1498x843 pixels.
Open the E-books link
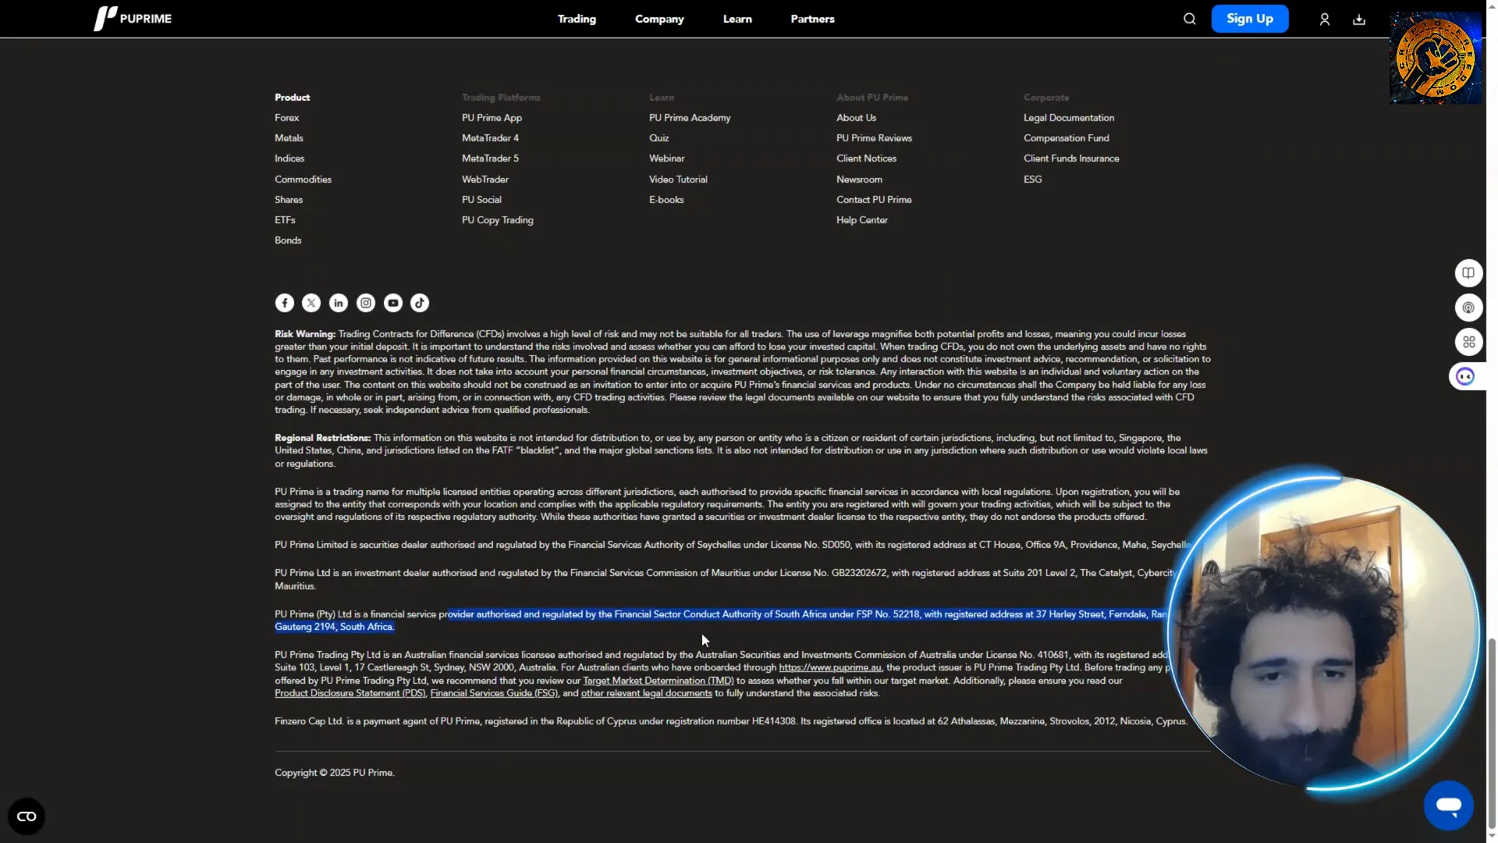point(666,200)
